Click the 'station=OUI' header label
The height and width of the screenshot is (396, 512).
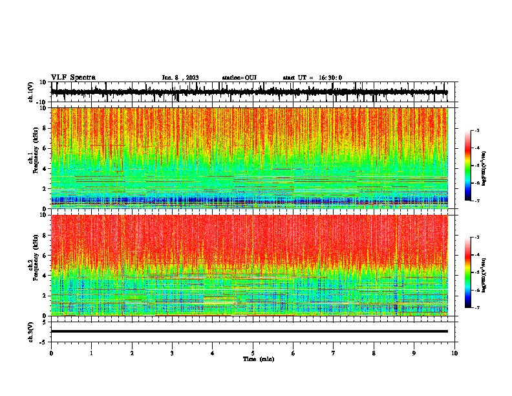click(239, 78)
